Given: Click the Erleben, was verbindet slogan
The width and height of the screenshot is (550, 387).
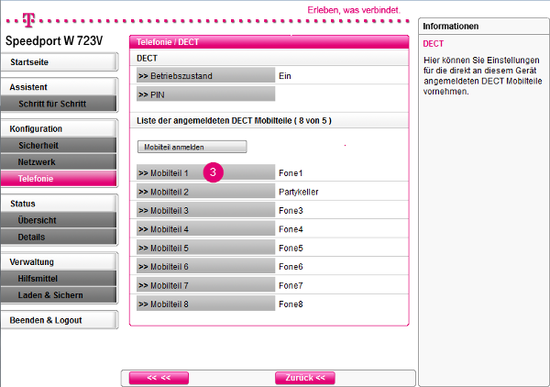Looking at the screenshot, I should coord(354,10).
